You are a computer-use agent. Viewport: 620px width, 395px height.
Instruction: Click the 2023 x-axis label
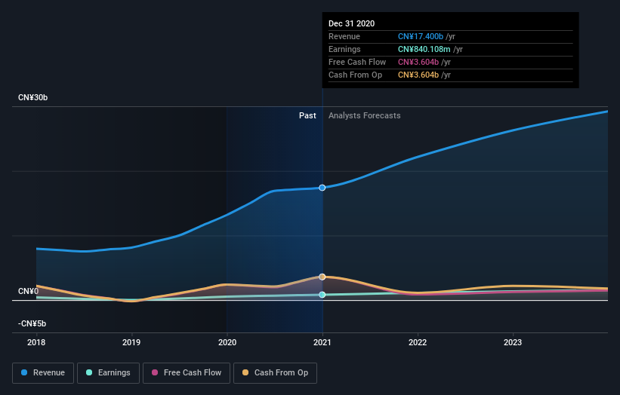point(513,342)
